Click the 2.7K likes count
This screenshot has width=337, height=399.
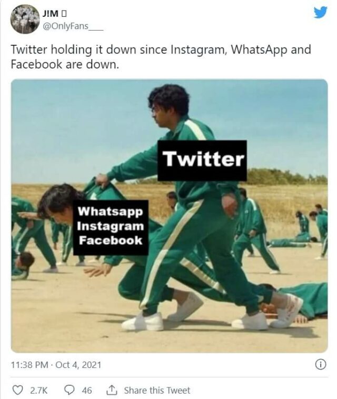[x=38, y=391]
